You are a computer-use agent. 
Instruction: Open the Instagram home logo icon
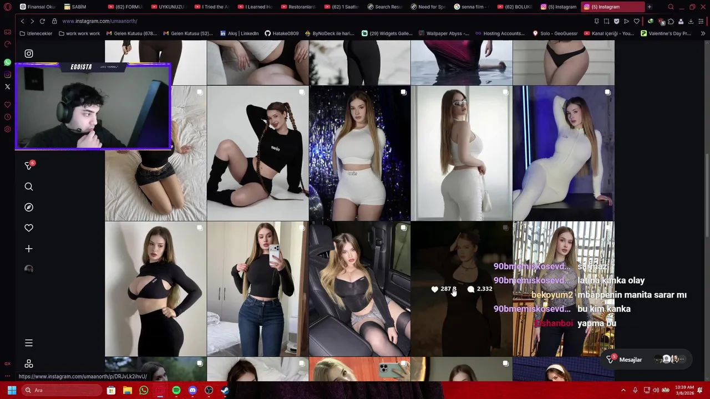[x=29, y=54]
